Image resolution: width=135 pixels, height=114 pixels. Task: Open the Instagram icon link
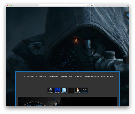[64, 91]
